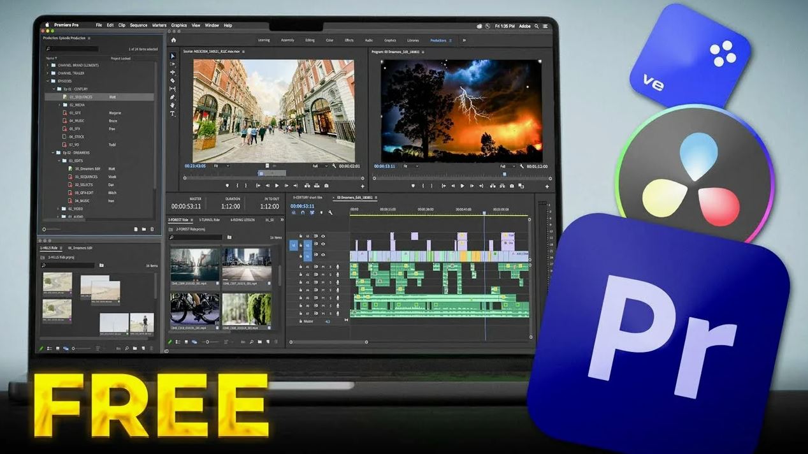Expand the CHANNEL TRAILER folder
The image size is (808, 454).
click(47, 73)
